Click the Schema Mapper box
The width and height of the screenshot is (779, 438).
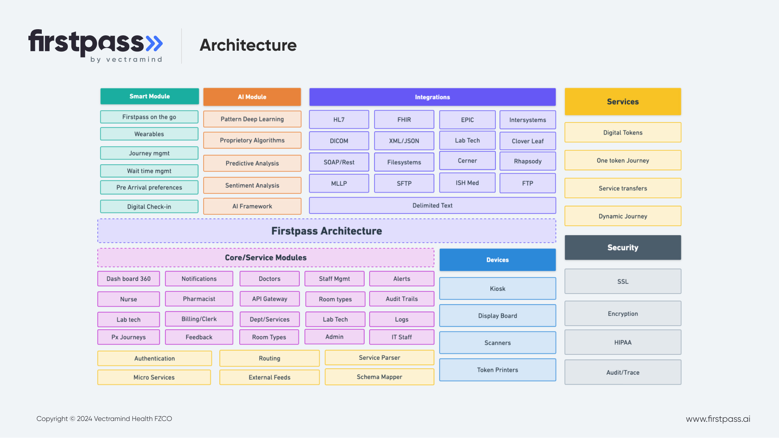pos(379,377)
